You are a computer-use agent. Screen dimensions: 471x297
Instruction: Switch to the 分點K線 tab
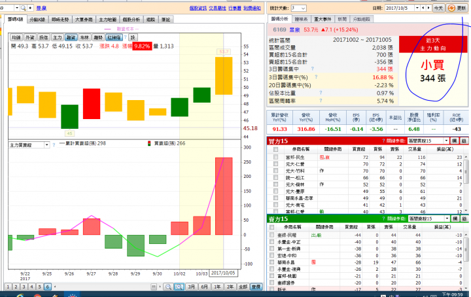(37, 20)
